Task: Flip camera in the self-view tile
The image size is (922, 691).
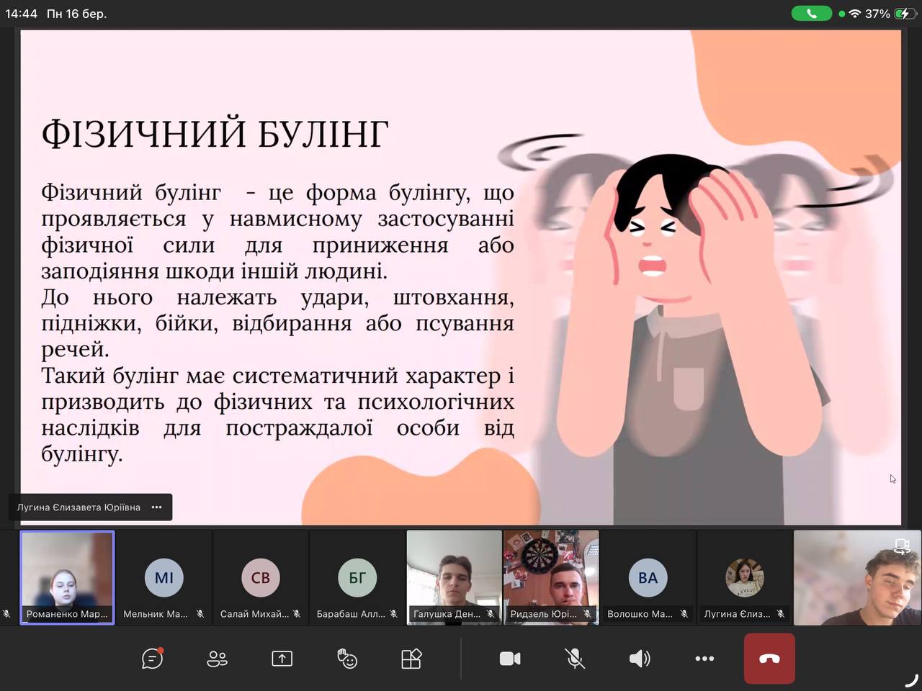Action: [x=902, y=546]
